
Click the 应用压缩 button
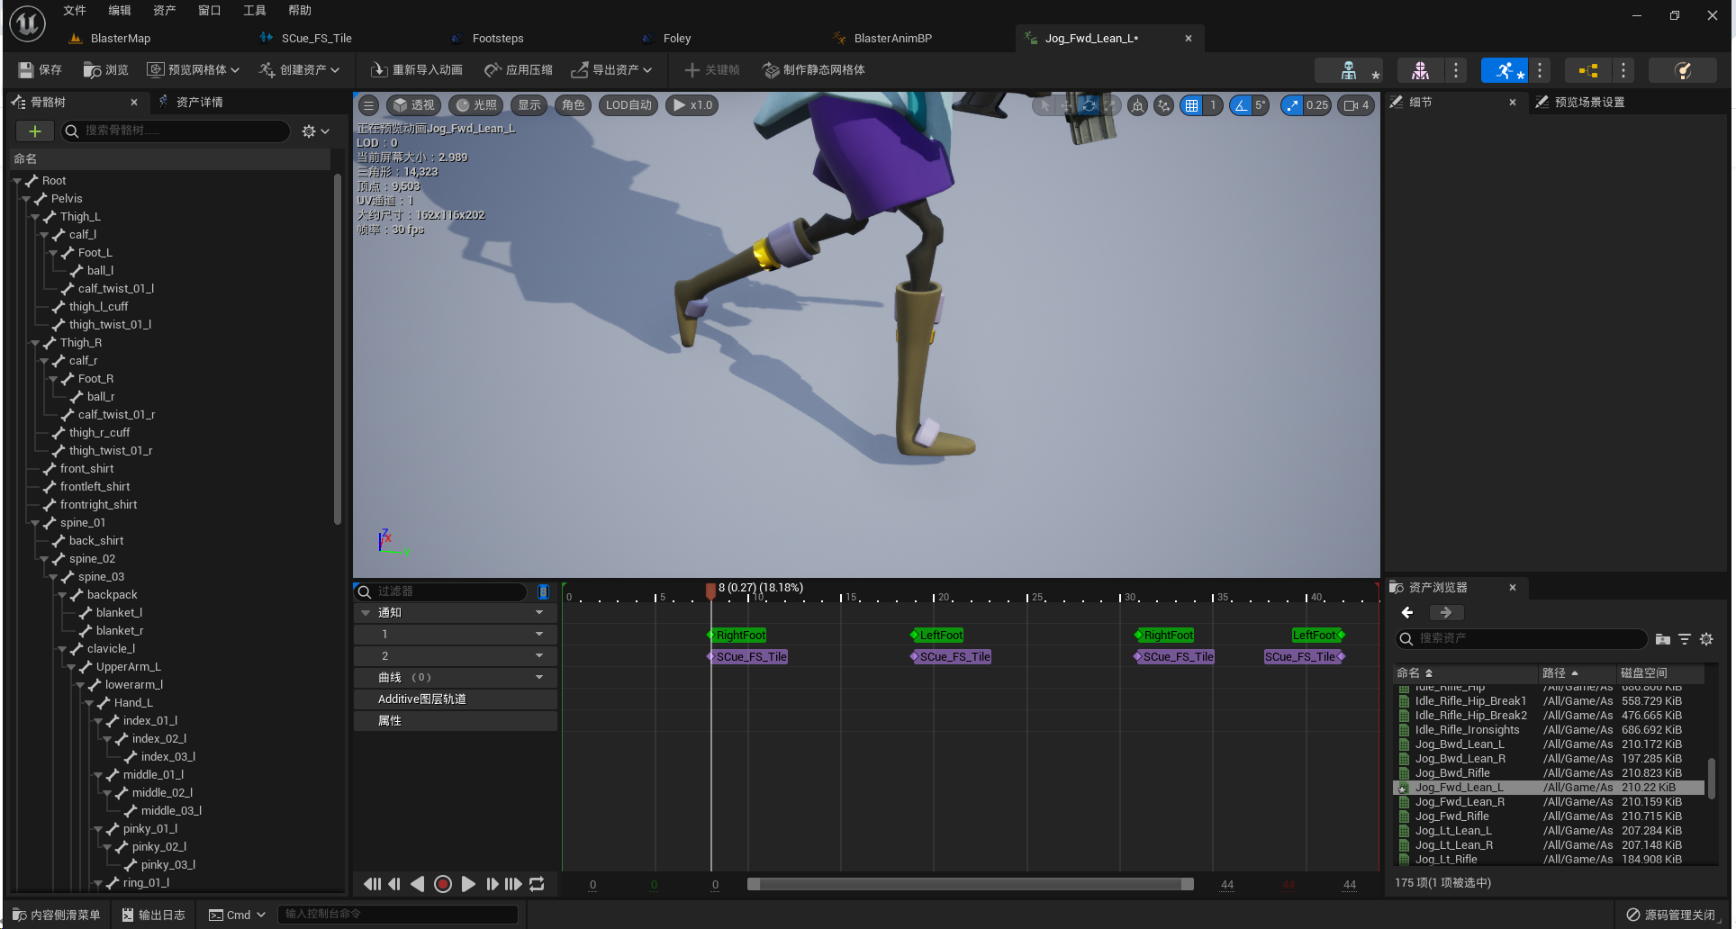[x=519, y=70]
